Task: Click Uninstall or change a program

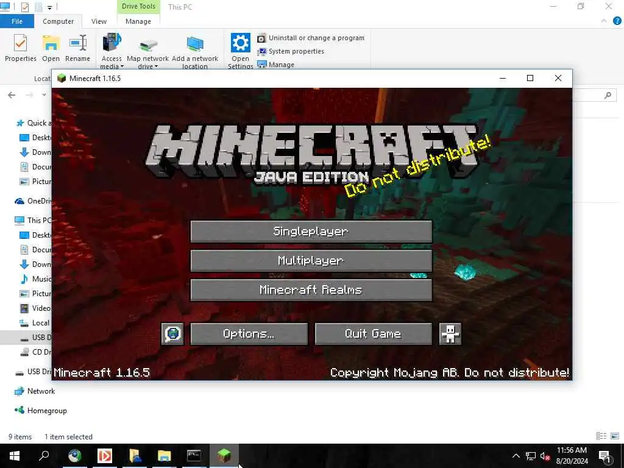Action: pyautogui.click(x=311, y=38)
